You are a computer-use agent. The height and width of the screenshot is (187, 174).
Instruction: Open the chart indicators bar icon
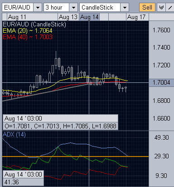[x=161, y=7]
